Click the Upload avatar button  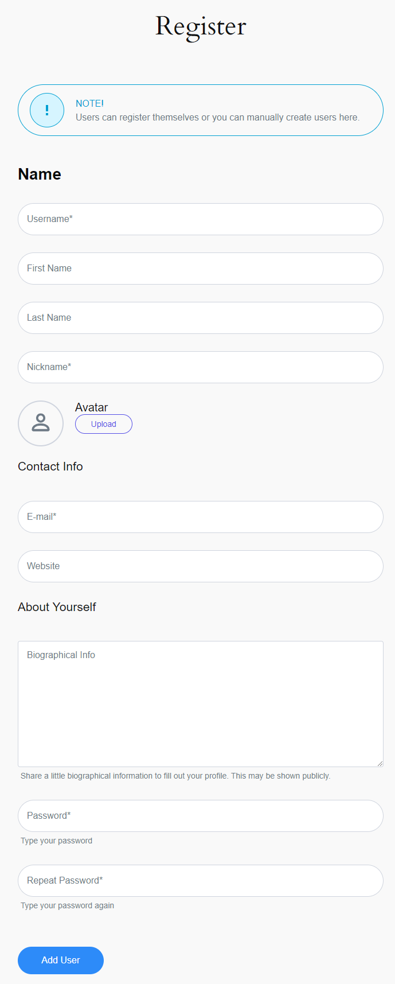click(104, 424)
